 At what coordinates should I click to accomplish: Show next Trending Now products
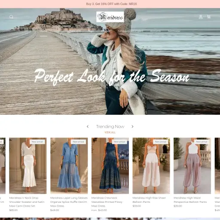pyautogui.click(x=132, y=126)
